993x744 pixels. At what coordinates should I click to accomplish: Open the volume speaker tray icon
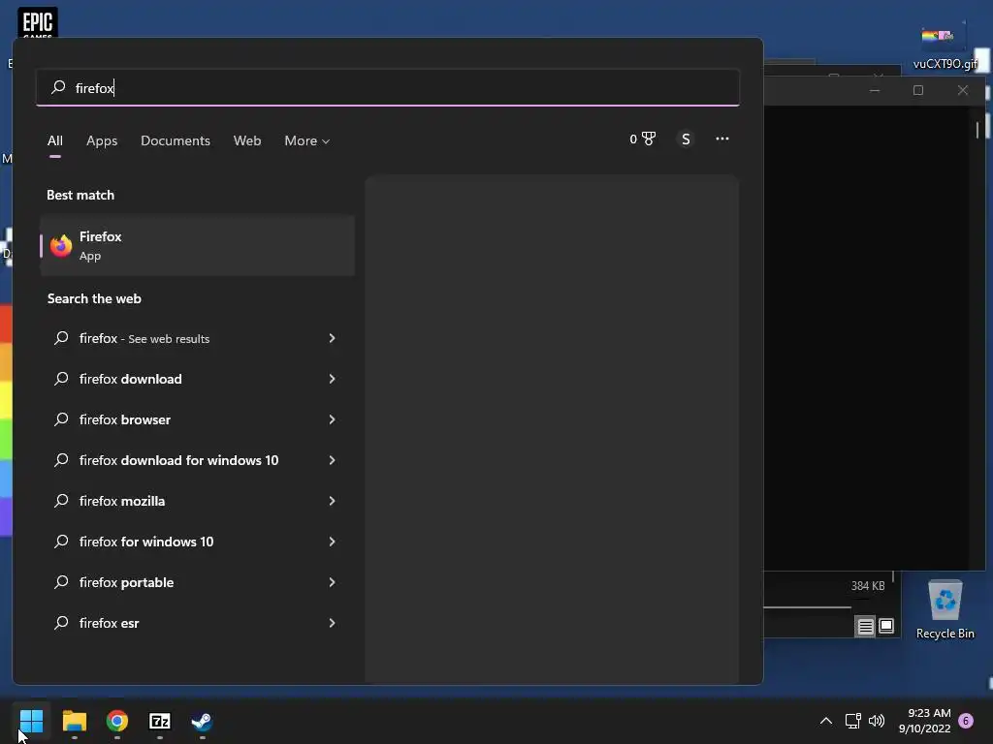[877, 721]
